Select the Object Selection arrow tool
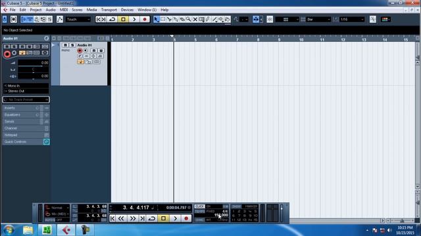 pyautogui.click(x=157, y=19)
